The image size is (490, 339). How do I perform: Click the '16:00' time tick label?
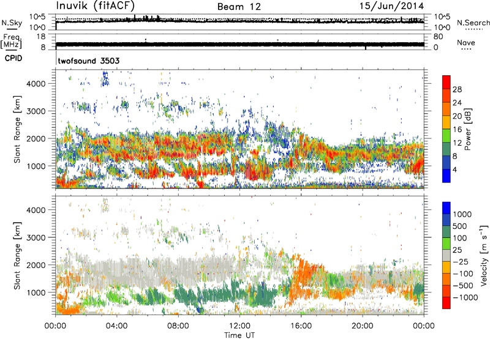(301, 326)
